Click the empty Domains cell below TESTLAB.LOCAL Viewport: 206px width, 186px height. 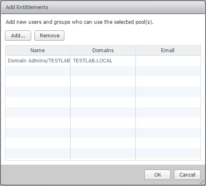point(103,71)
